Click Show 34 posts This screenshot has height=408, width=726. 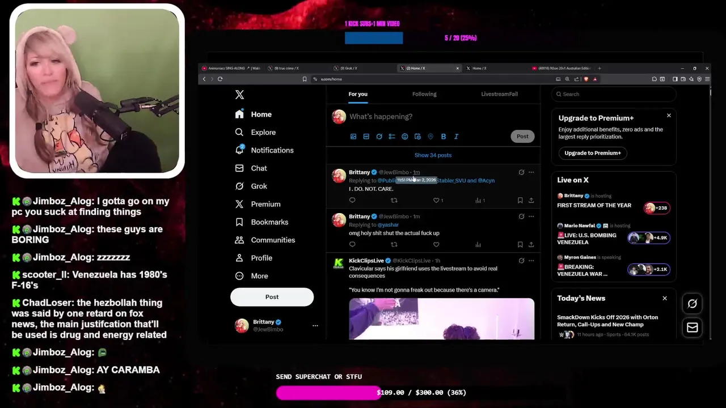point(433,155)
